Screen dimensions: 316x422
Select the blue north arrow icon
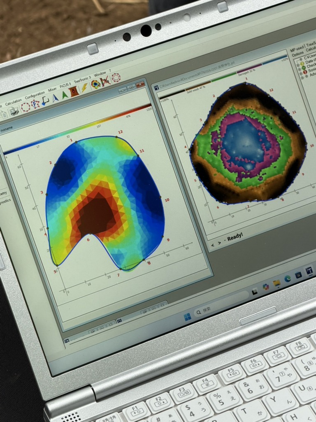click(x=56, y=98)
